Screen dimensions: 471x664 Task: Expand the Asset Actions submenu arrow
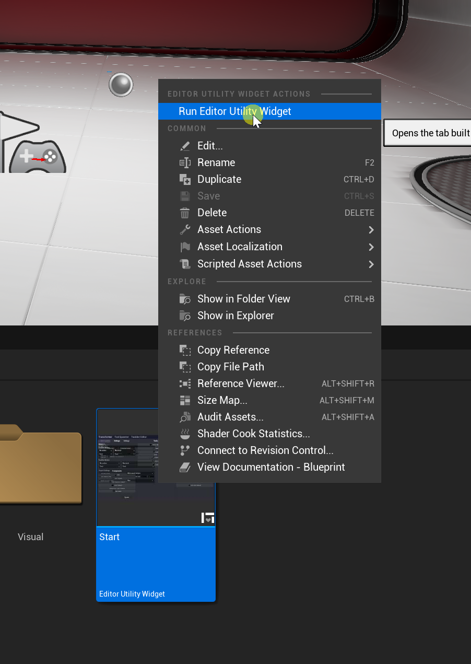(x=371, y=230)
